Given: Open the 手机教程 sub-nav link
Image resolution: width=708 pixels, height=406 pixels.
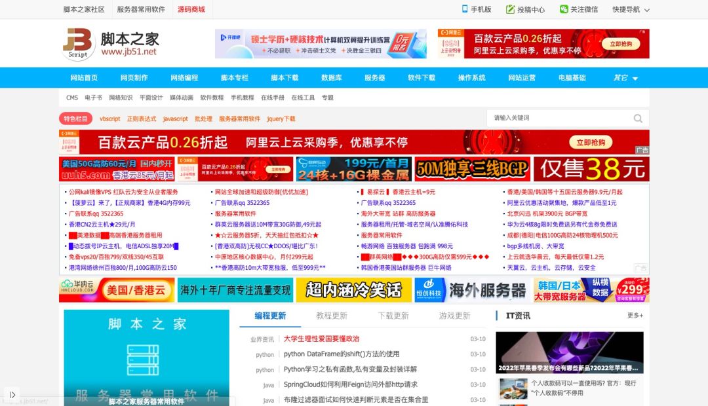Looking at the screenshot, I should 243,98.
